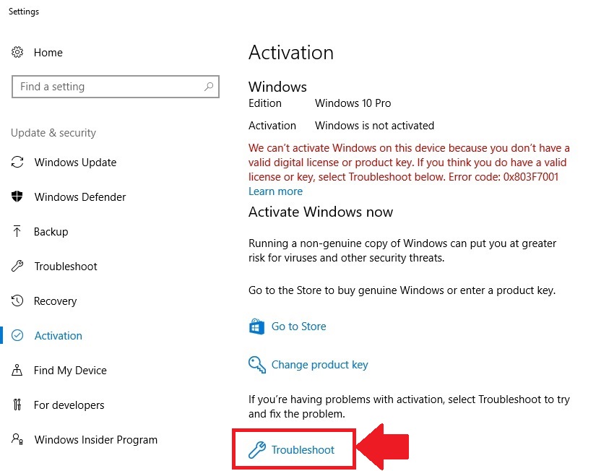The height and width of the screenshot is (471, 609).
Task: Click the Windows Update sync arrows icon
Action: (17, 162)
